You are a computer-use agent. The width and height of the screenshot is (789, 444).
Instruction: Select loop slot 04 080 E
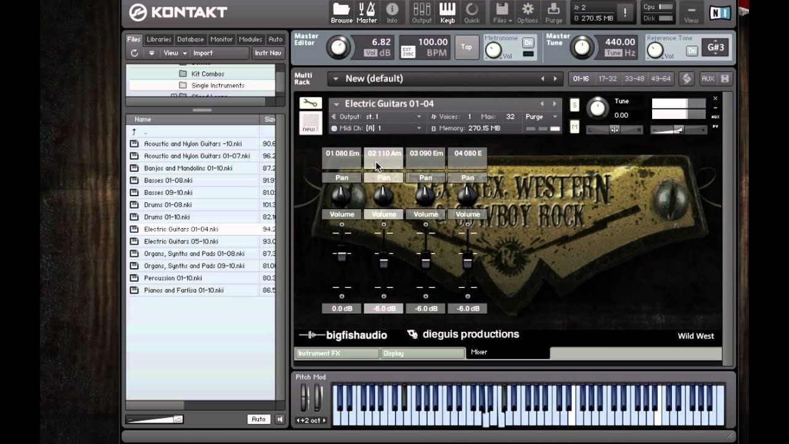[x=468, y=158]
